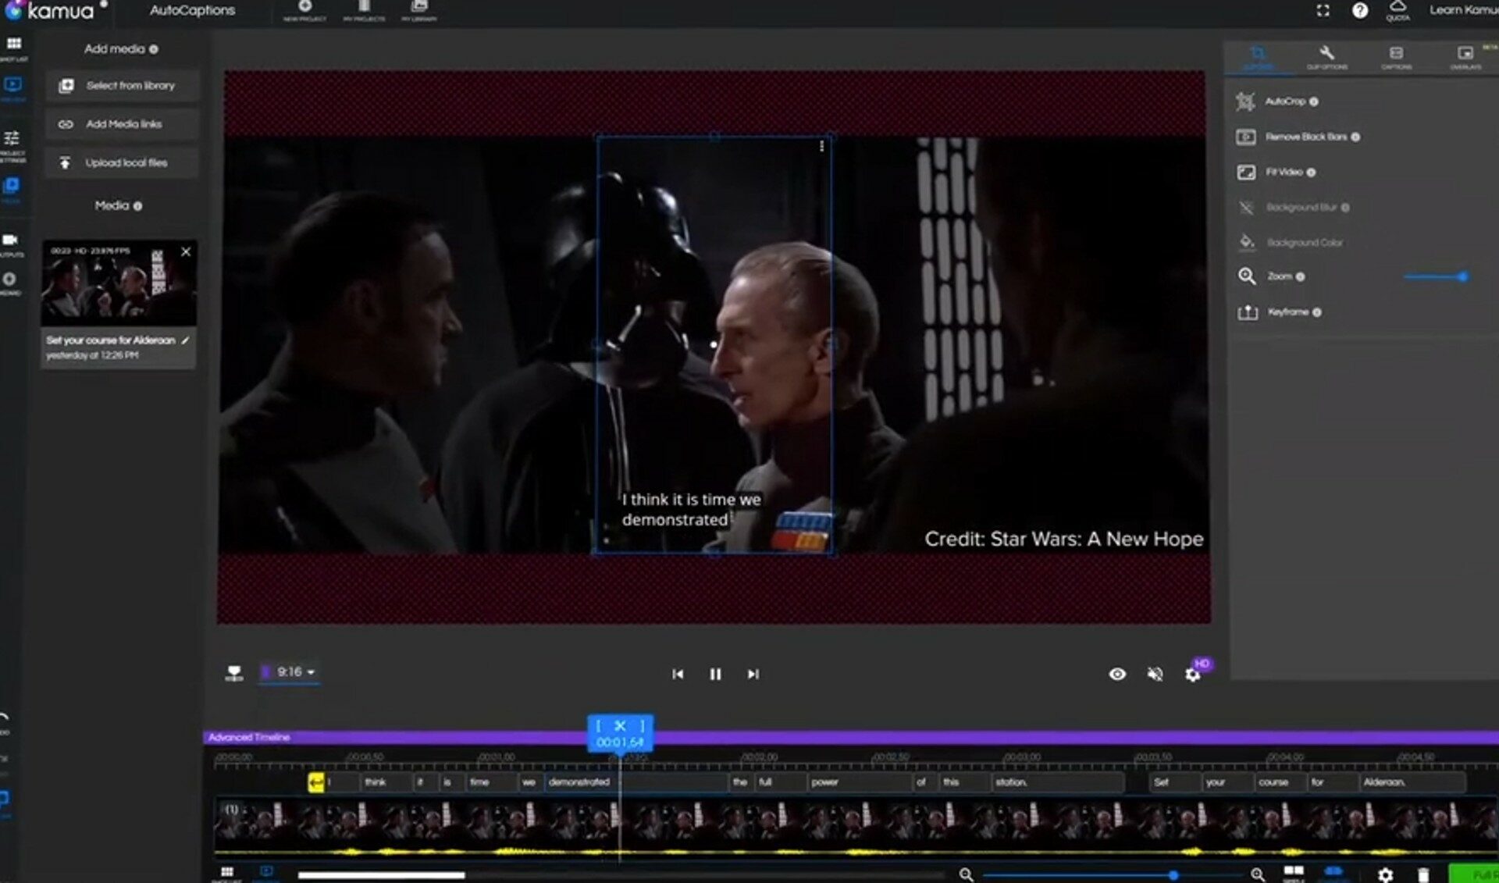Expand the Add media info tooltip
The image size is (1499, 883).
[x=153, y=49]
